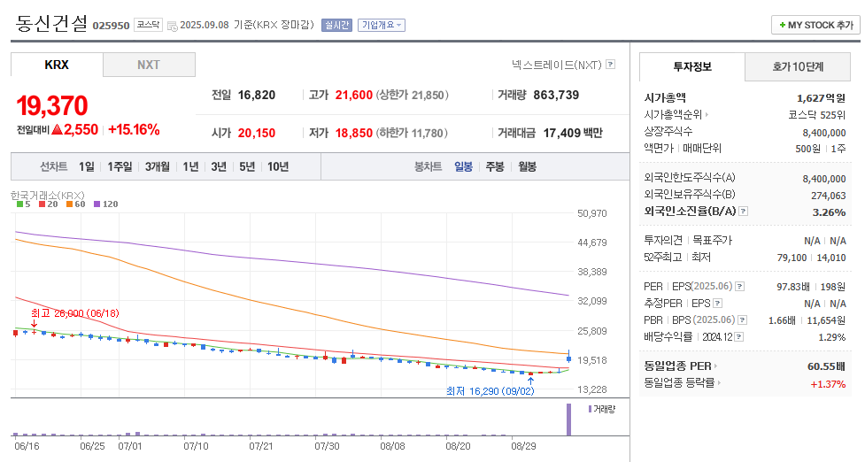
Task: Click the help icon next to 추정PER EPS
Action: pos(717,304)
